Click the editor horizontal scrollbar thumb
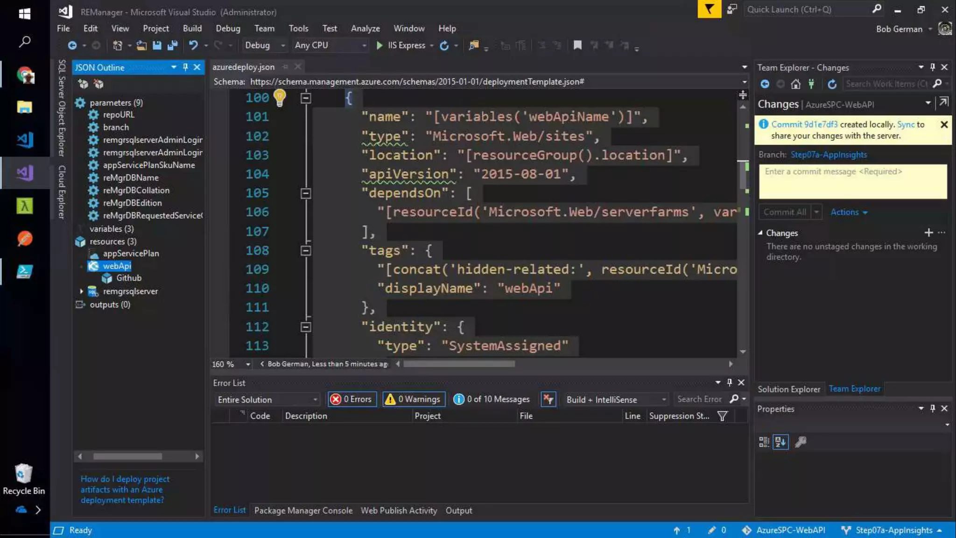Screen dimensions: 956x538 (459, 364)
